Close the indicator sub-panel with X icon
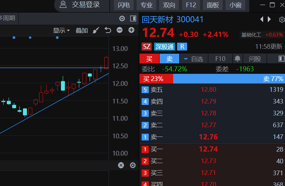The width and height of the screenshot is (285, 186). coord(121,165)
